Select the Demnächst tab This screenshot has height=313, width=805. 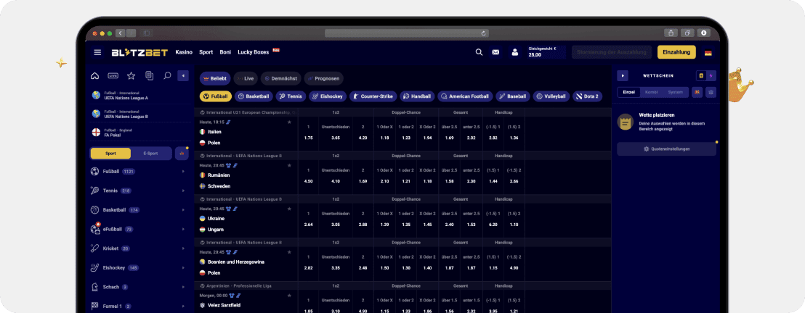(280, 78)
